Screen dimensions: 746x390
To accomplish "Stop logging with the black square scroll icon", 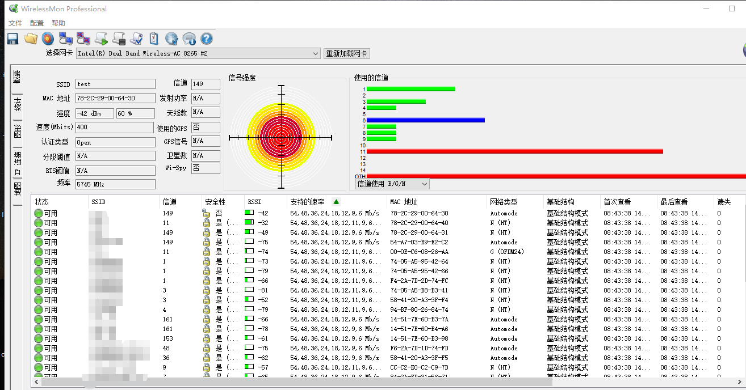I will coord(119,39).
